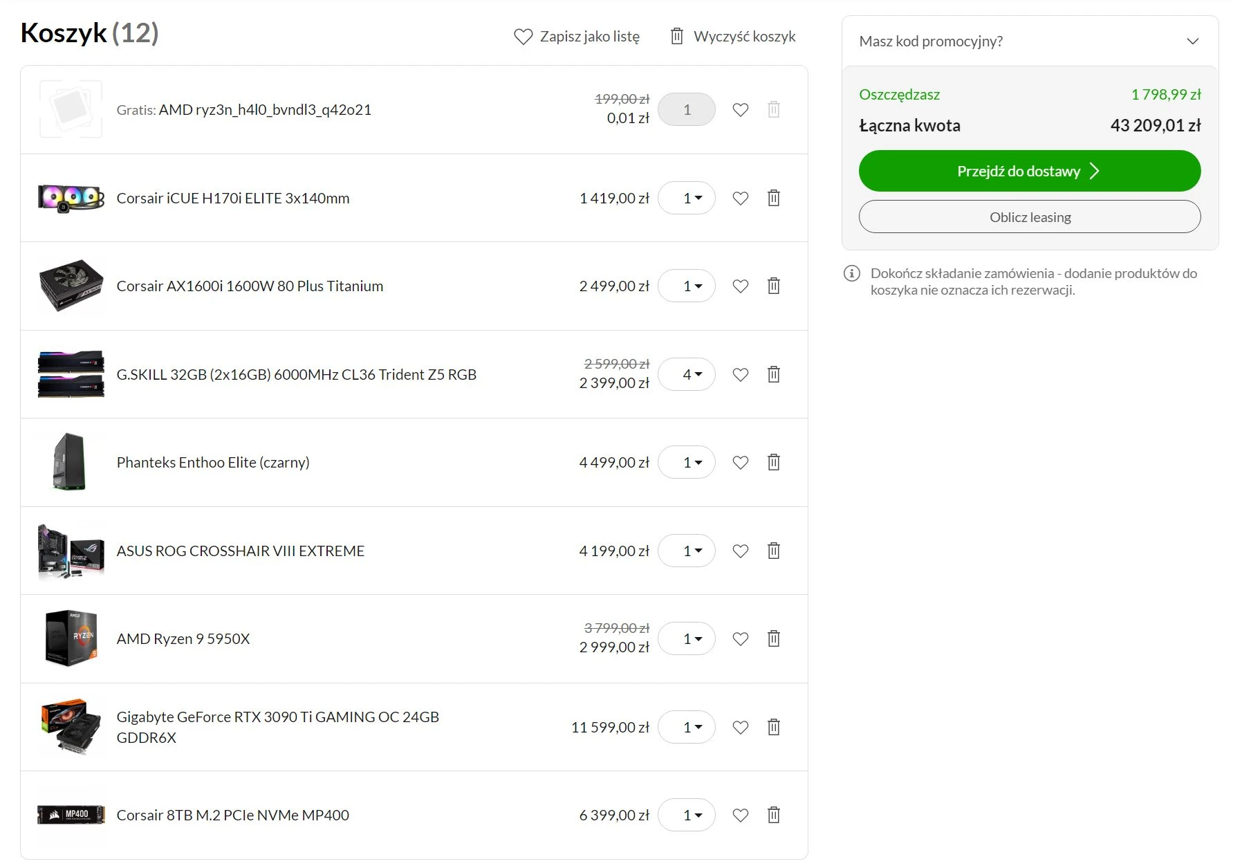Click the Gigabyte price 11 599,00 zł
Viewport: 1233px width, 866px height.
[611, 728]
